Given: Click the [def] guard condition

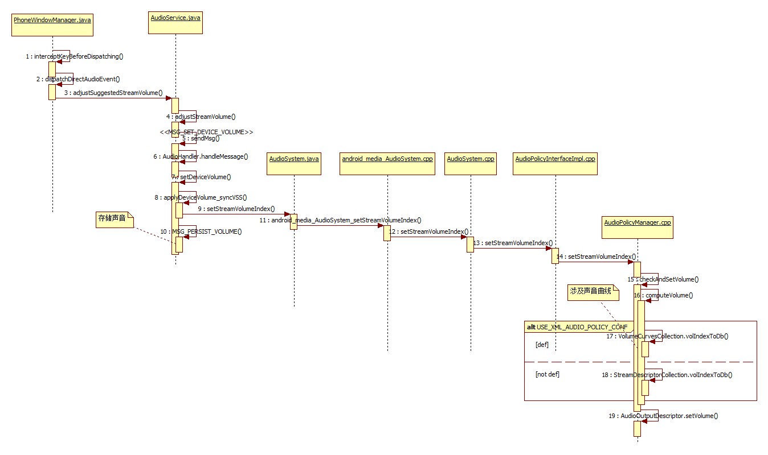Looking at the screenshot, I should click(x=542, y=345).
